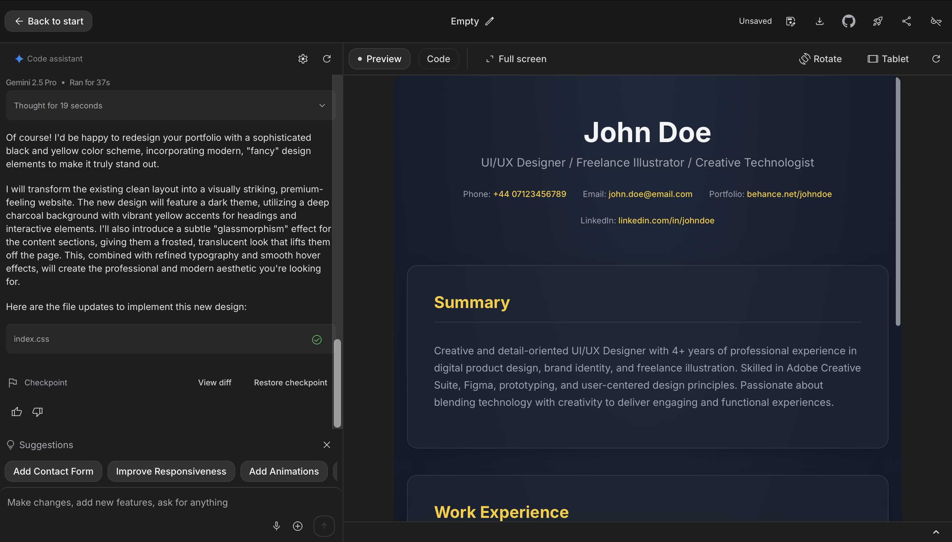Download the app using download icon
952x542 pixels.
(x=819, y=21)
